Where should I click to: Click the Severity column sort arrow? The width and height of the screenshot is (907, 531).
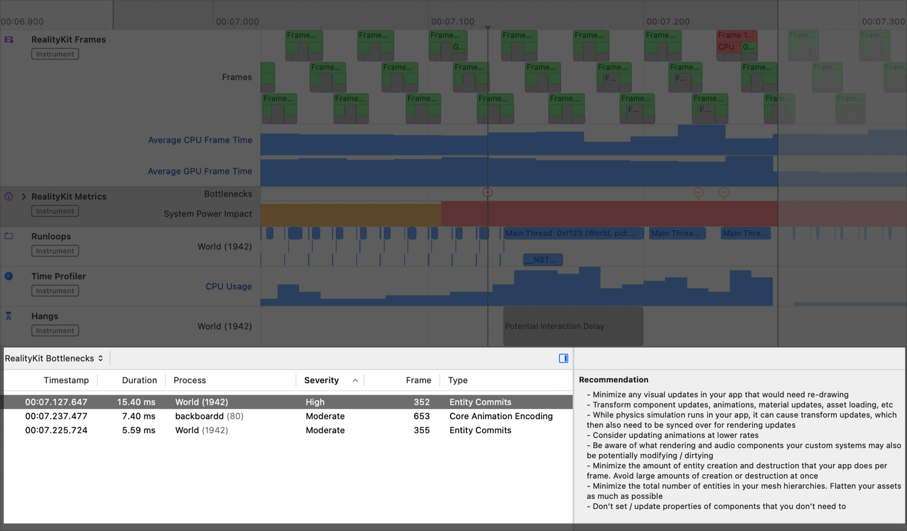pyautogui.click(x=355, y=381)
